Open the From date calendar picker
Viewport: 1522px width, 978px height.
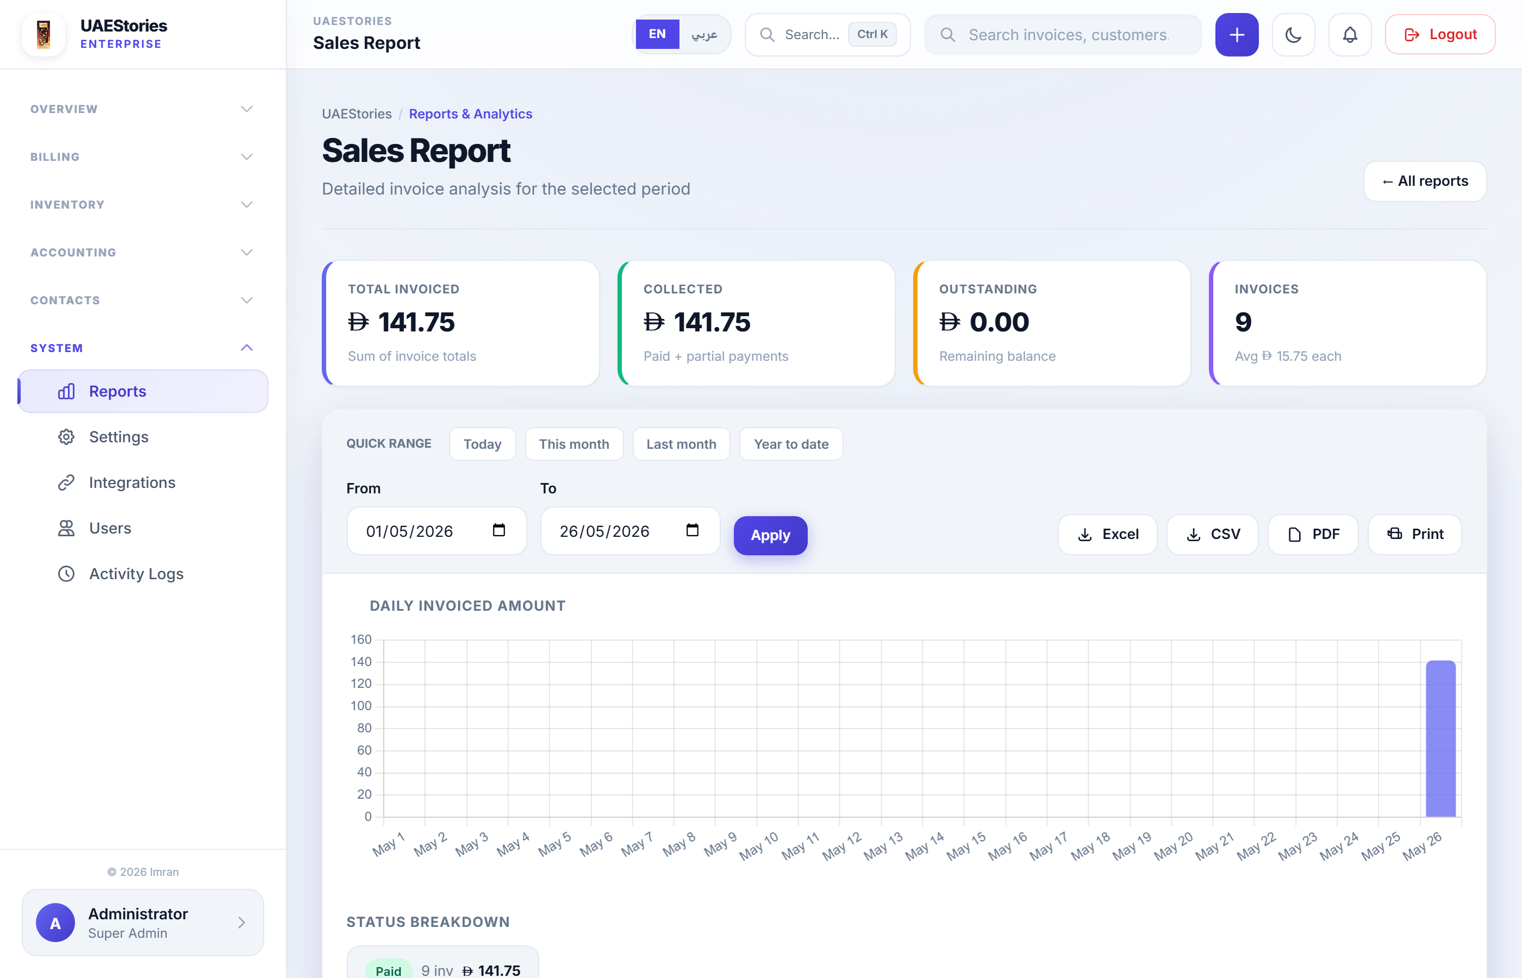[500, 530]
